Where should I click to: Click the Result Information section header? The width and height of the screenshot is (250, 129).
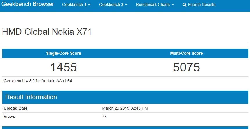tap(31, 97)
